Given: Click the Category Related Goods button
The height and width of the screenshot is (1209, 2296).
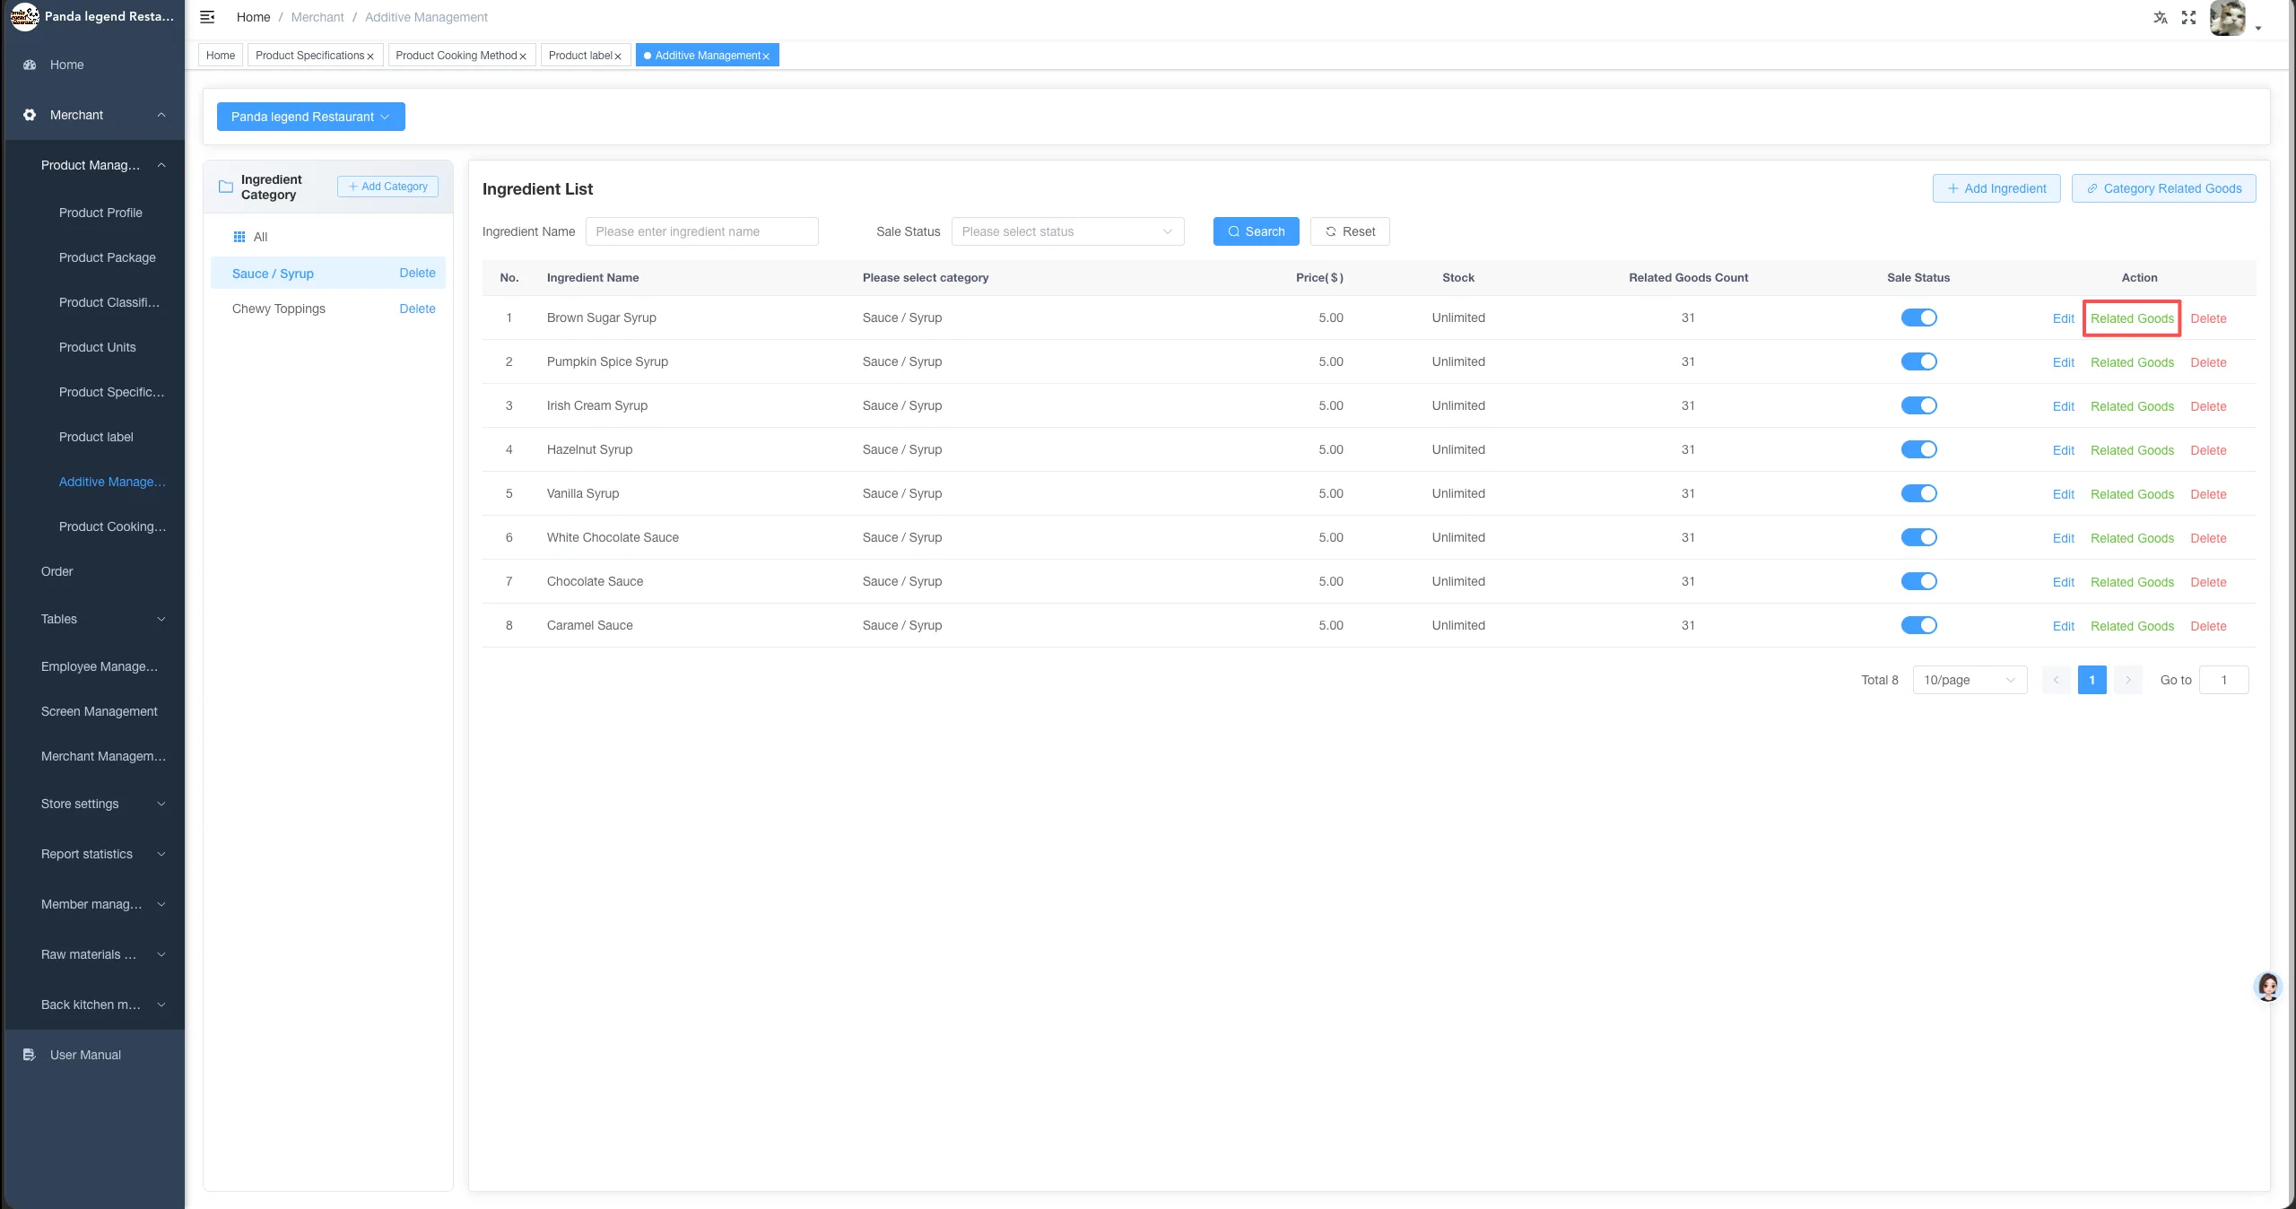Looking at the screenshot, I should pos(2163,188).
